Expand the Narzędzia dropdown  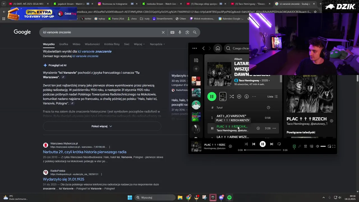pyautogui.click(x=157, y=44)
